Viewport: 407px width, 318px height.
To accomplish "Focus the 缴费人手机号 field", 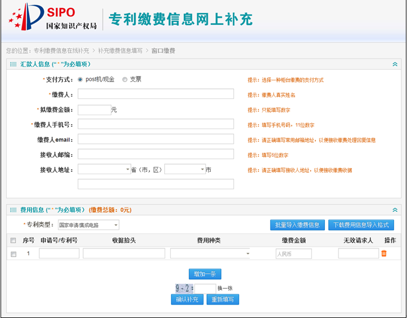I will point(156,124).
